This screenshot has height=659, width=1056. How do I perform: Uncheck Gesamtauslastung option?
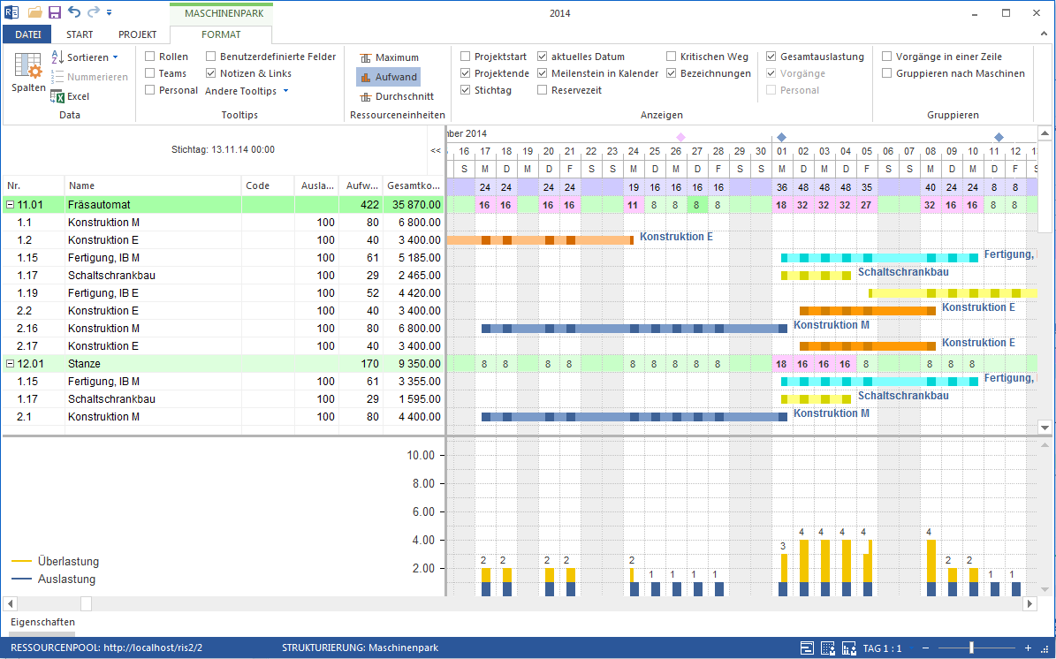pos(771,57)
